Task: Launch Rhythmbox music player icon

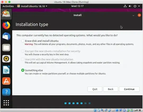Action: [6, 59]
